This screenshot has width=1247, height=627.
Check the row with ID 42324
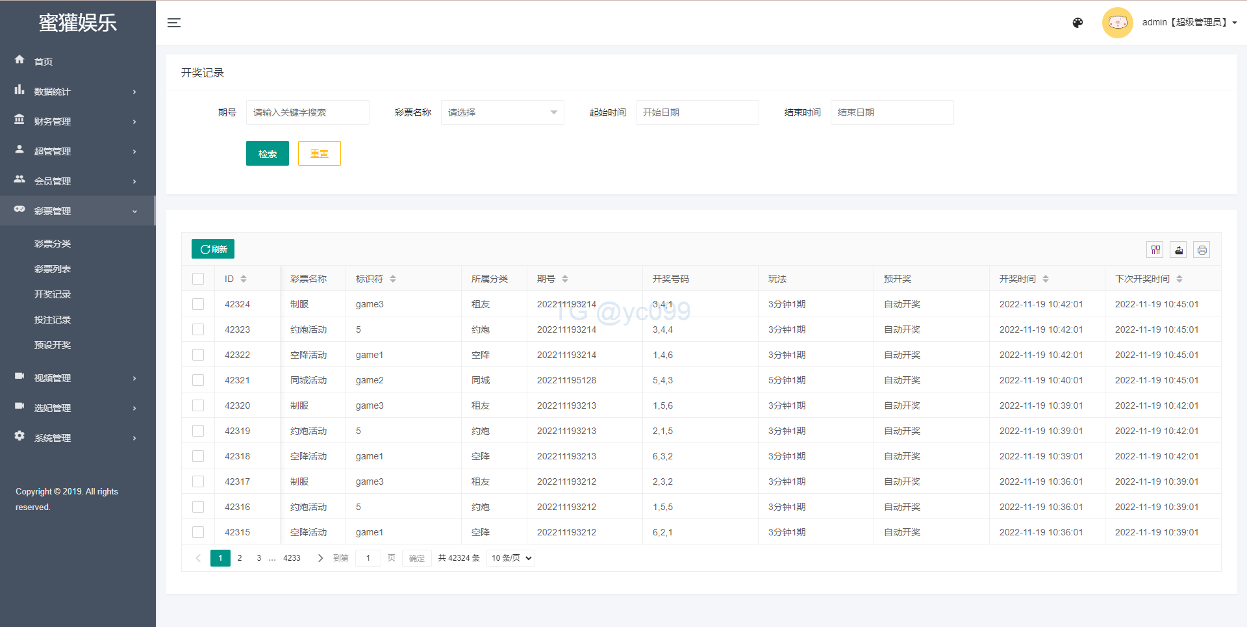(x=198, y=304)
